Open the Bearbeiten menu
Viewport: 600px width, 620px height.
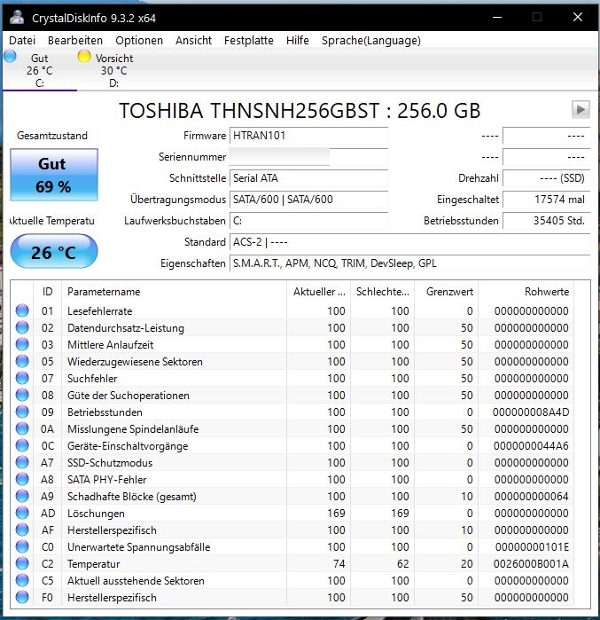pyautogui.click(x=75, y=40)
